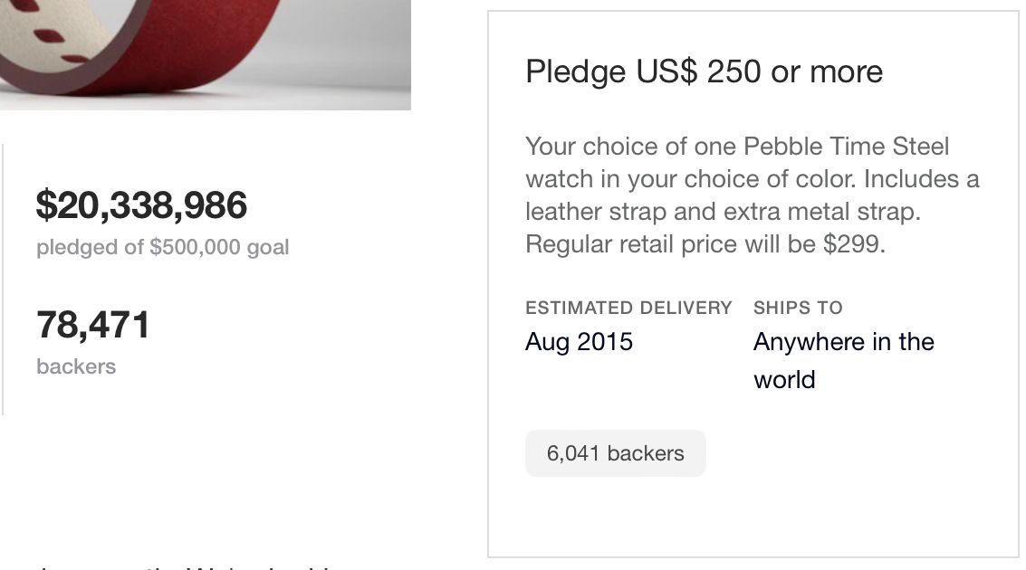The width and height of the screenshot is (1026, 570).
Task: Click the "Aug 2015" delivery date
Action: (579, 342)
